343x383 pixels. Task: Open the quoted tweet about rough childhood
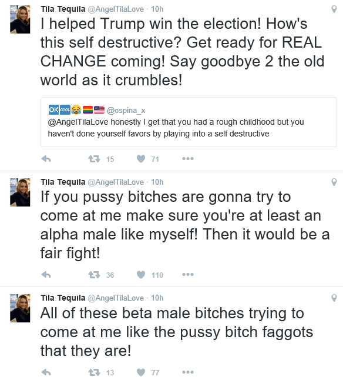click(189, 122)
